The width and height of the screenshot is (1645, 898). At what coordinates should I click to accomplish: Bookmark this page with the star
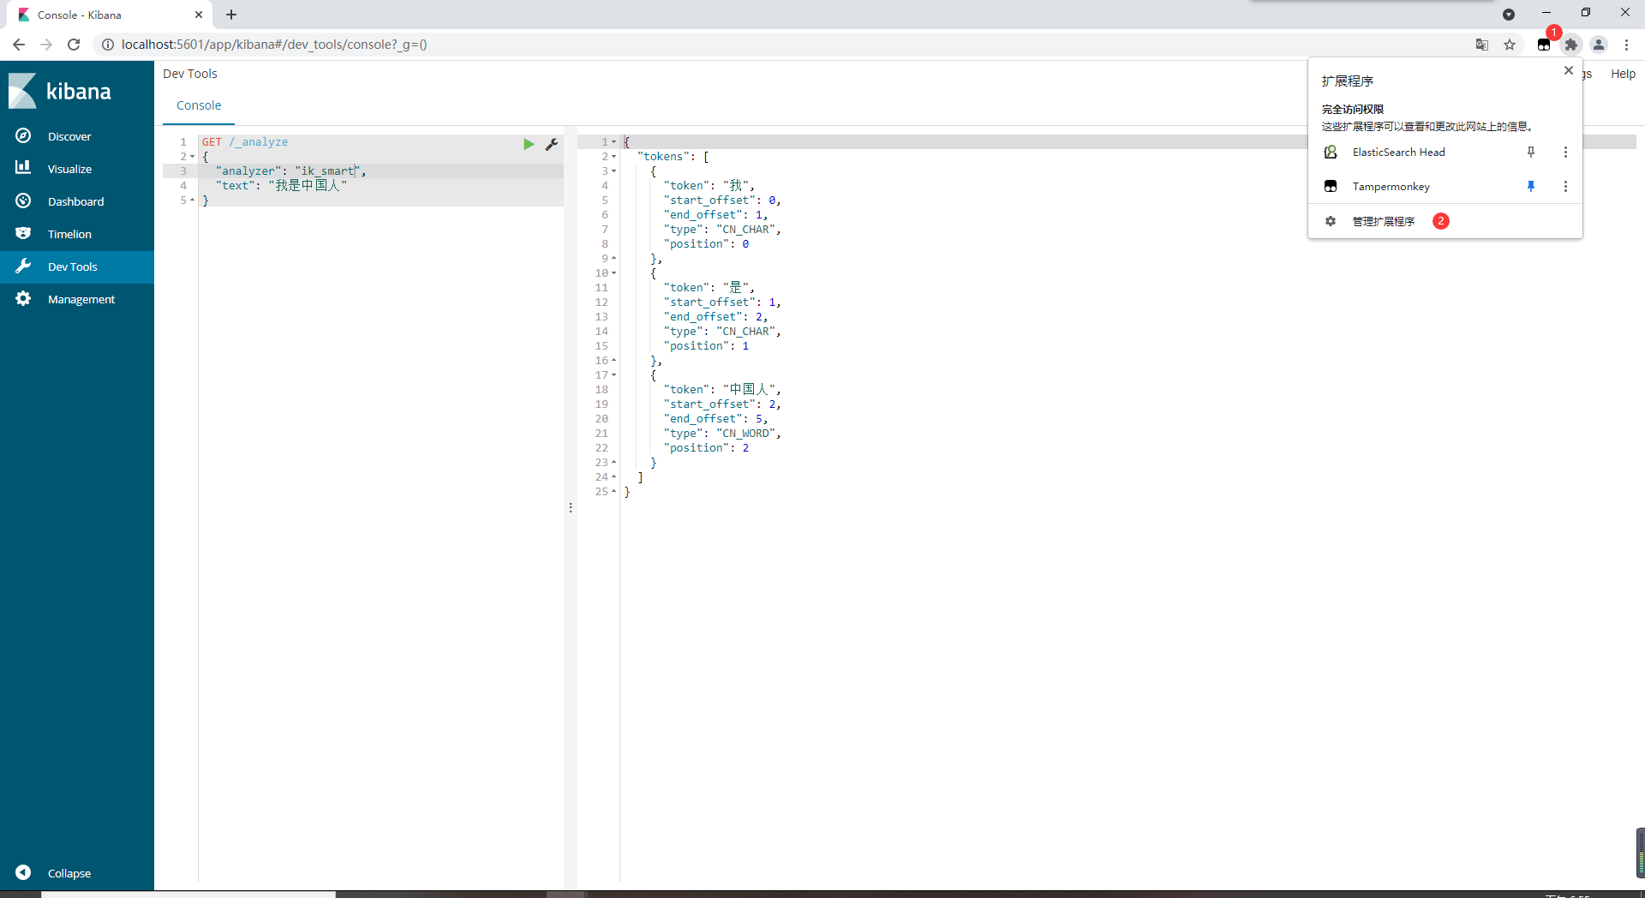[1510, 45]
